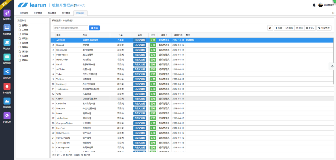Image resolution: width=336 pixels, height=160 pixels.
Task: Select 库存类 in category tree
Action: 25,47
